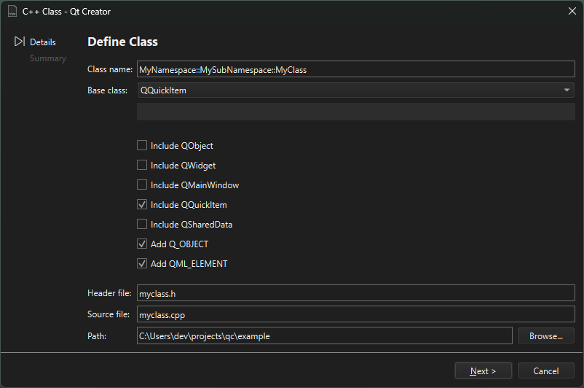Viewport: 584px width, 388px height.
Task: Uncheck Add QML_ELEMENT
Action: [142, 264]
